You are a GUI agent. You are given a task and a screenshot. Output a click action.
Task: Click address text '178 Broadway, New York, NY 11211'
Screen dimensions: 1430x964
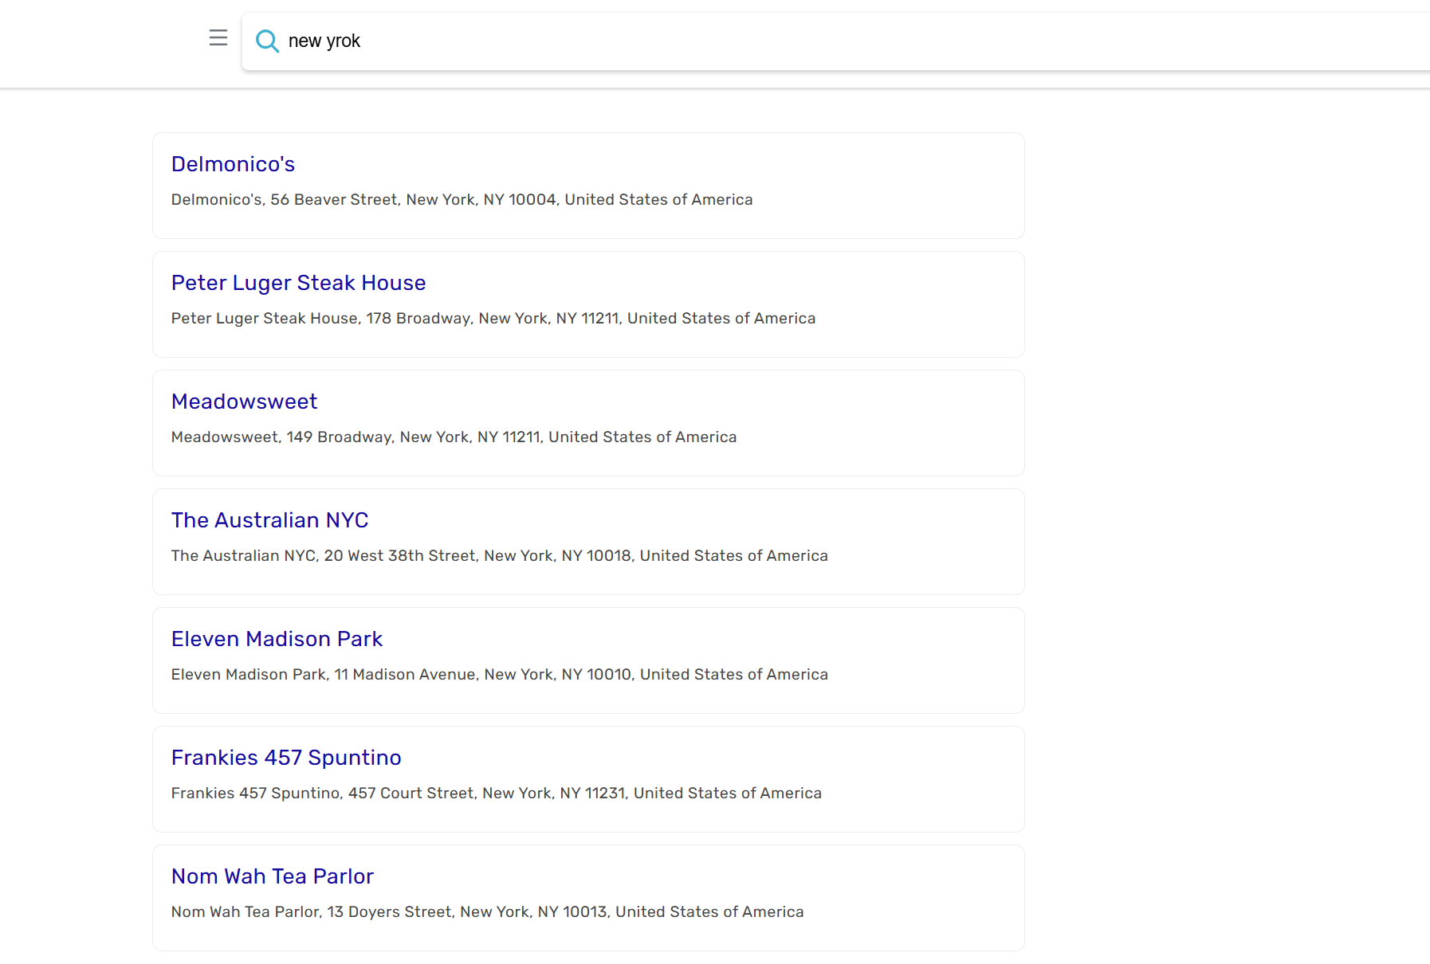[493, 319]
